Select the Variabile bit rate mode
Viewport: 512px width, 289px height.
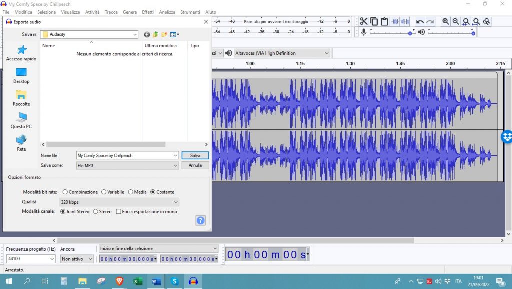[104, 192]
